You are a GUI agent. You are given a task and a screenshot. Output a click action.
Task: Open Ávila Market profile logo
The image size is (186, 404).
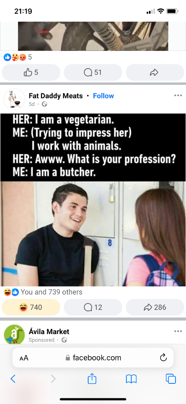click(x=14, y=335)
